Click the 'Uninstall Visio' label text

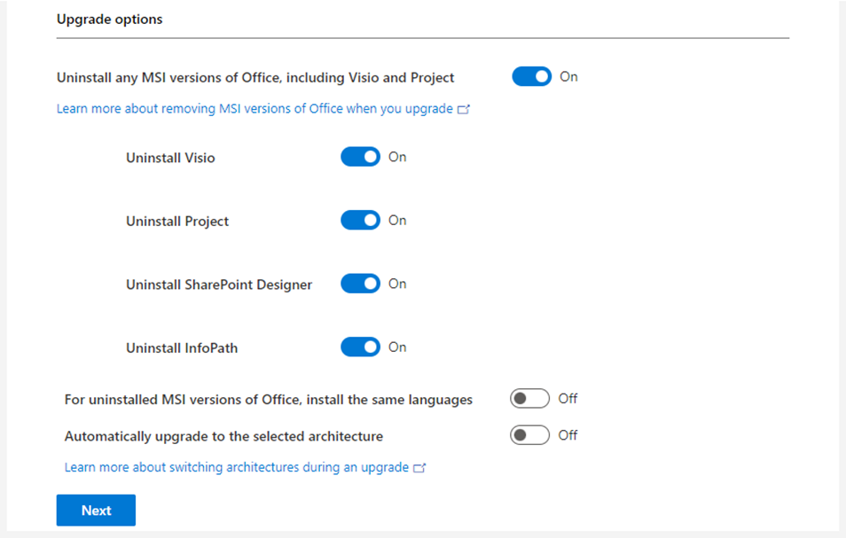tap(170, 158)
